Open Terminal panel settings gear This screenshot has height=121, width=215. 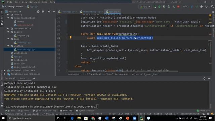[204, 78]
